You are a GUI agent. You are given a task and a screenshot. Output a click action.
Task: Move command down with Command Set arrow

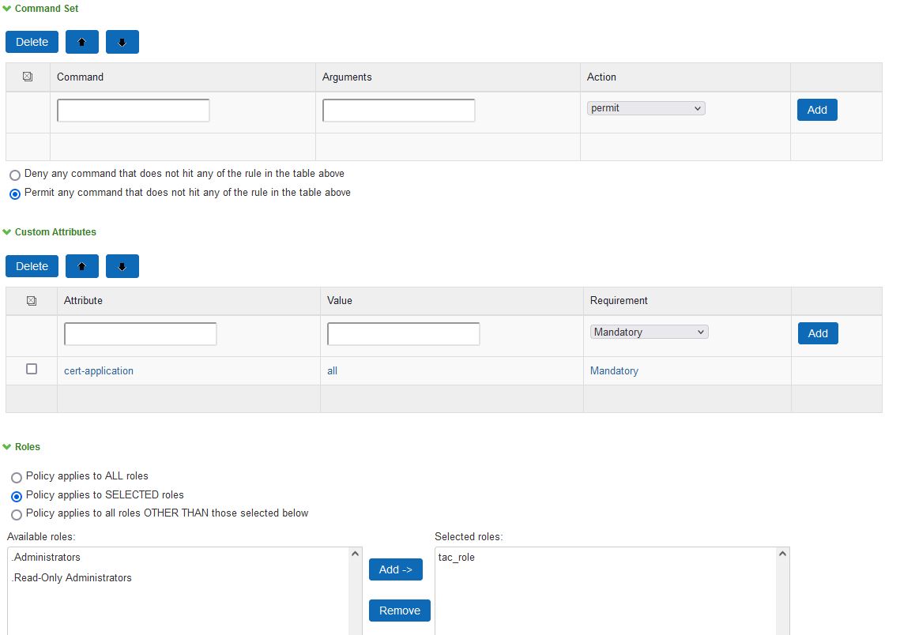[x=122, y=42]
